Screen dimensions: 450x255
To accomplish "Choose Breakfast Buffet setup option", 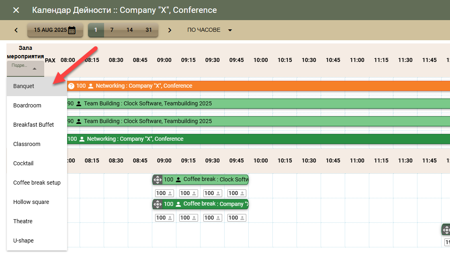I will coord(37,125).
